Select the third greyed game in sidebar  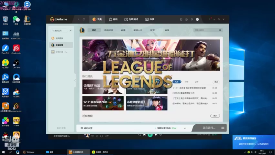(x=61, y=52)
